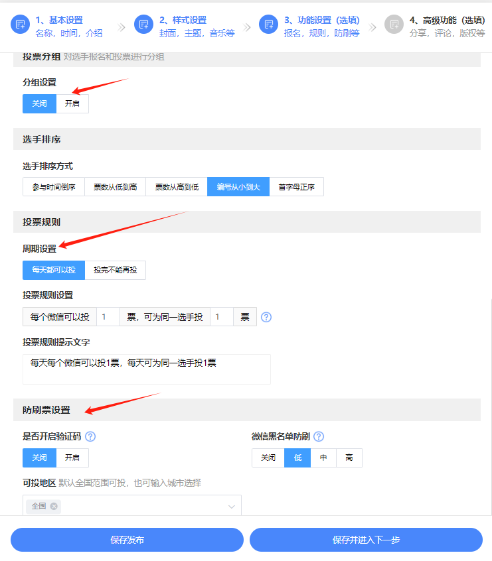This screenshot has width=492, height=561.
Task: Sort contestants by 票数从高到低
Action: click(x=177, y=187)
